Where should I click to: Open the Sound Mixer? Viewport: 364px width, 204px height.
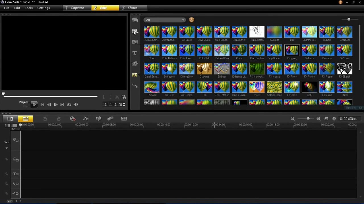86,119
